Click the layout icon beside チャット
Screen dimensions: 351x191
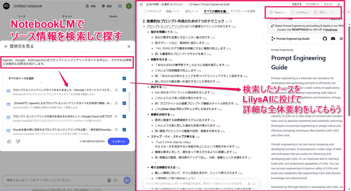(x=339, y=4)
